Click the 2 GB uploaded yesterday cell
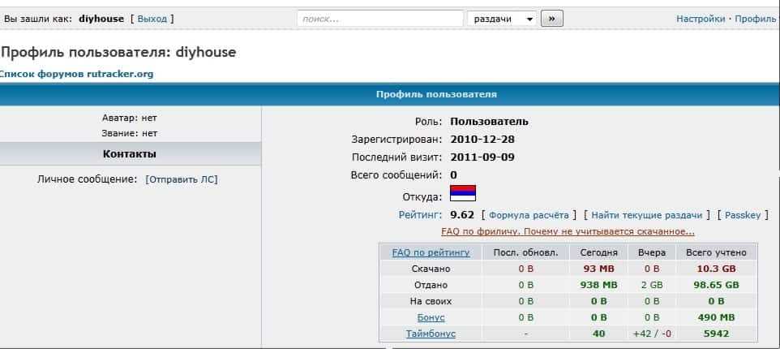This screenshot has width=780, height=349. 652,285
